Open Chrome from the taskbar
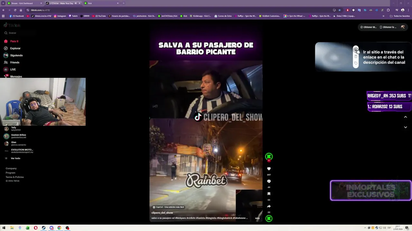The width and height of the screenshot is (412, 231). [59, 228]
